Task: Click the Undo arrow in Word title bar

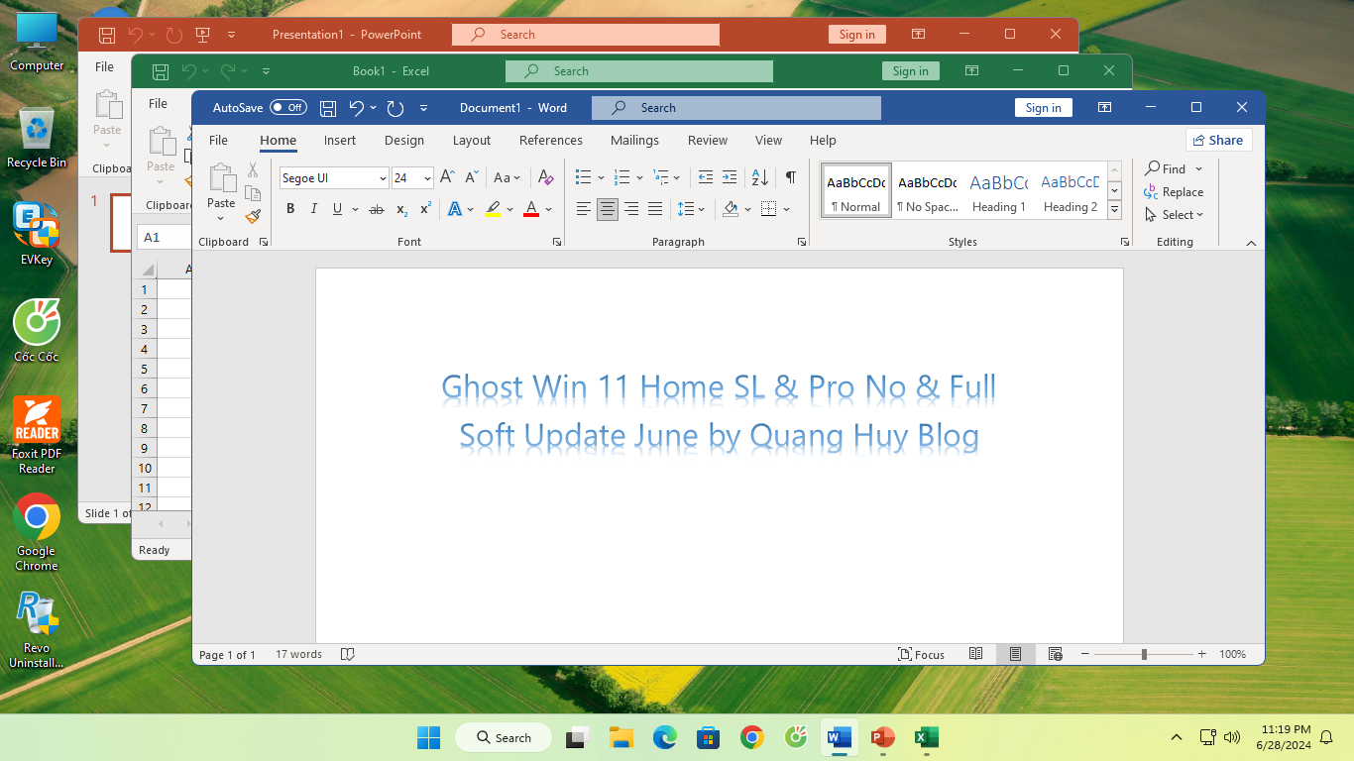Action: click(357, 108)
